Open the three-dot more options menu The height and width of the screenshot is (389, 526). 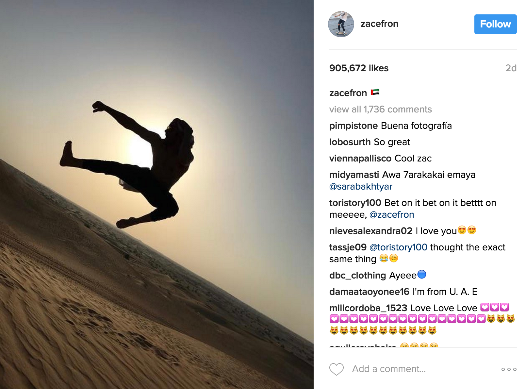(509, 369)
